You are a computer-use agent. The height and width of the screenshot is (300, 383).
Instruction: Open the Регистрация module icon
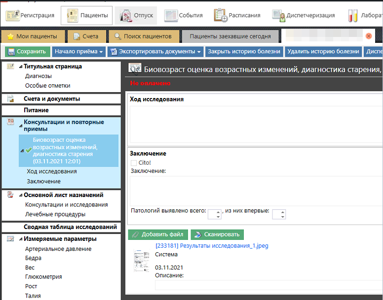[x=13, y=15]
